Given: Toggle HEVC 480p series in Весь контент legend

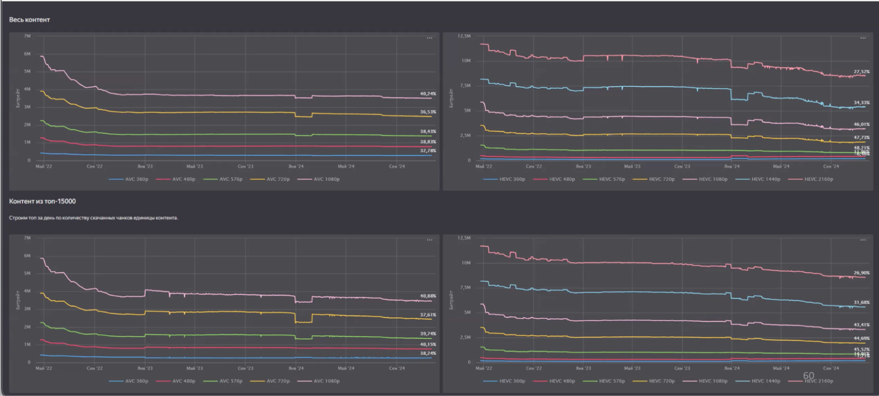Looking at the screenshot, I should 554,179.
